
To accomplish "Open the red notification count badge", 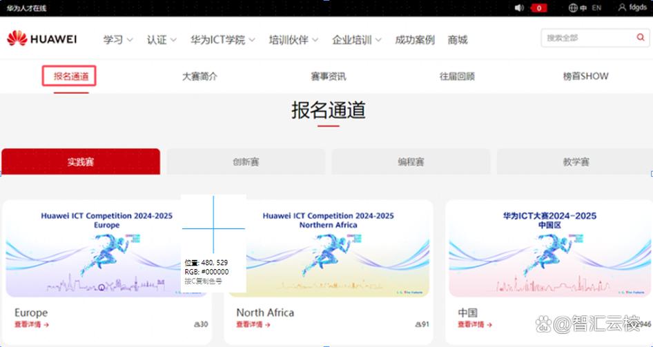I will click(539, 8).
